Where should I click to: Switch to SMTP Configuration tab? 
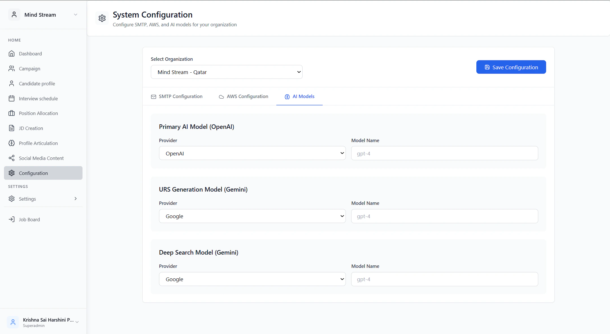177,97
